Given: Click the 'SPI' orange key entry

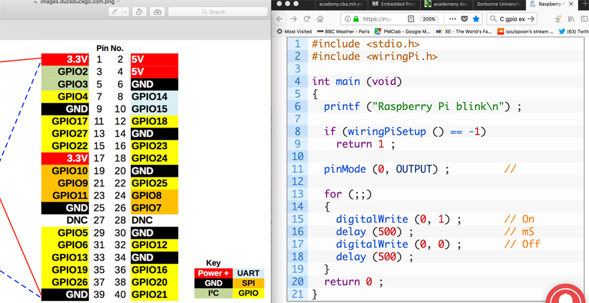Looking at the screenshot, I should (248, 283).
